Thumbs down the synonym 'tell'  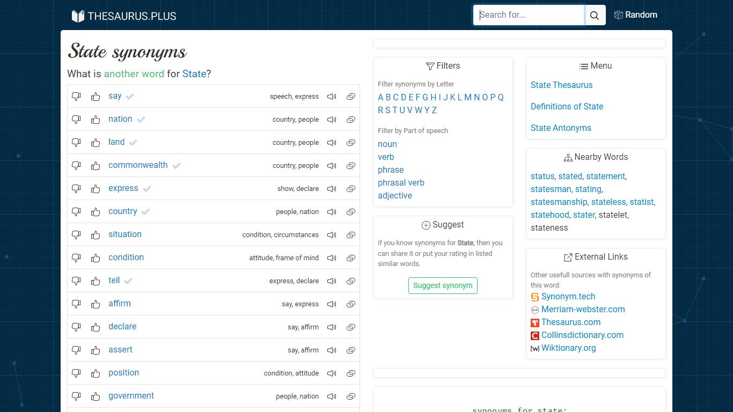[76, 281]
